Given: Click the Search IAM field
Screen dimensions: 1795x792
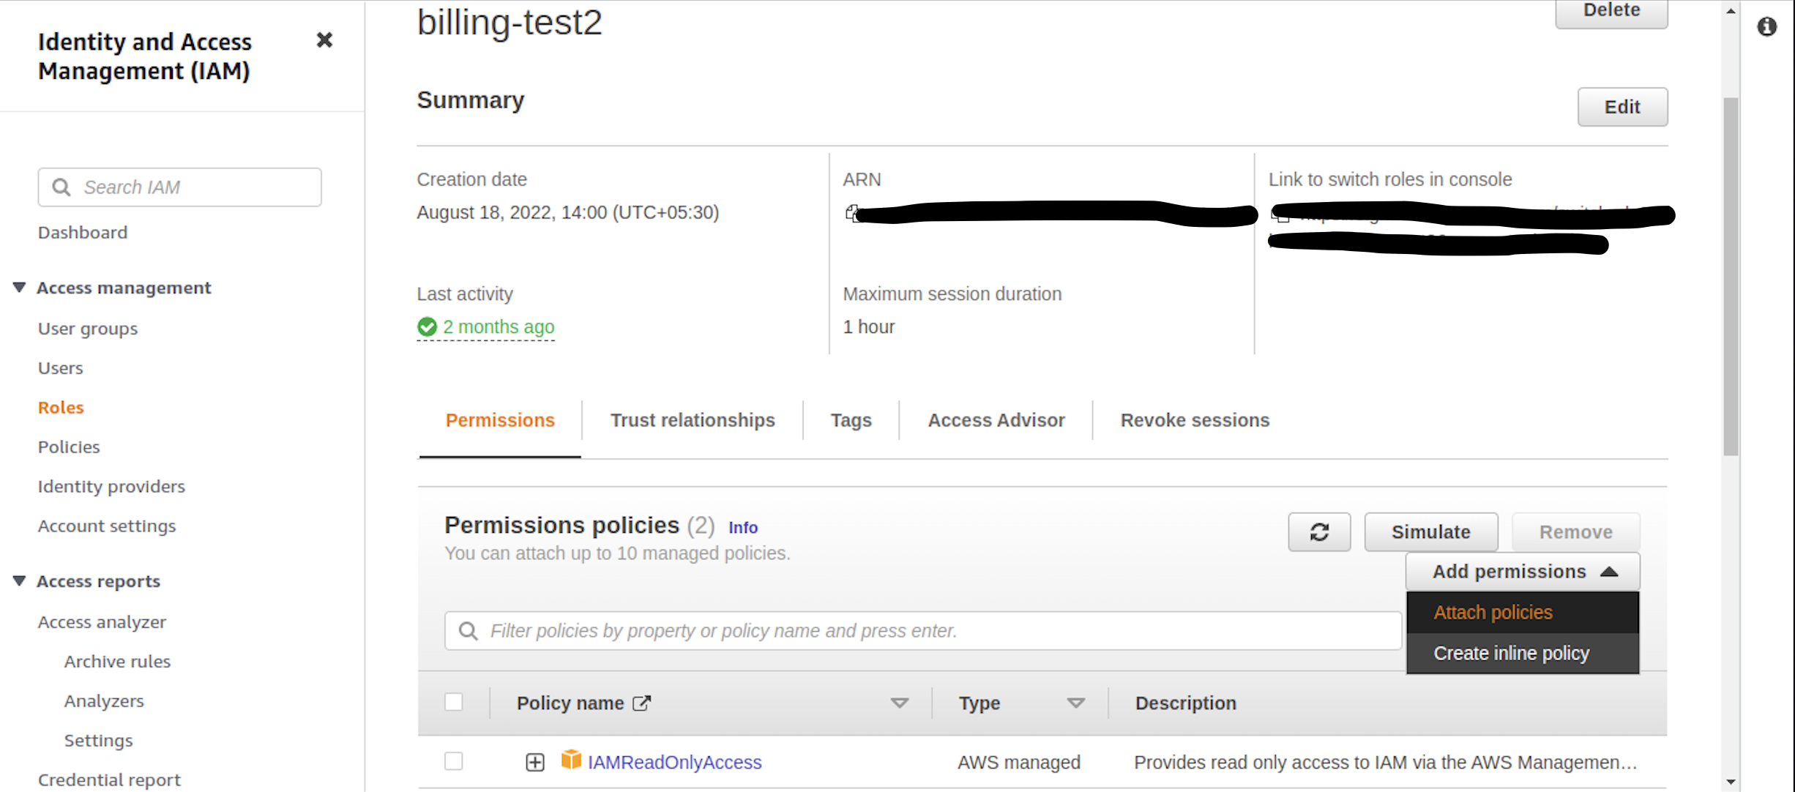Looking at the screenshot, I should pyautogui.click(x=179, y=187).
